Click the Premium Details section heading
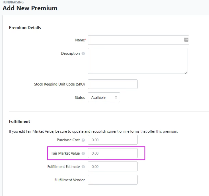Viewport: 209px width, 196px height. (25, 28)
